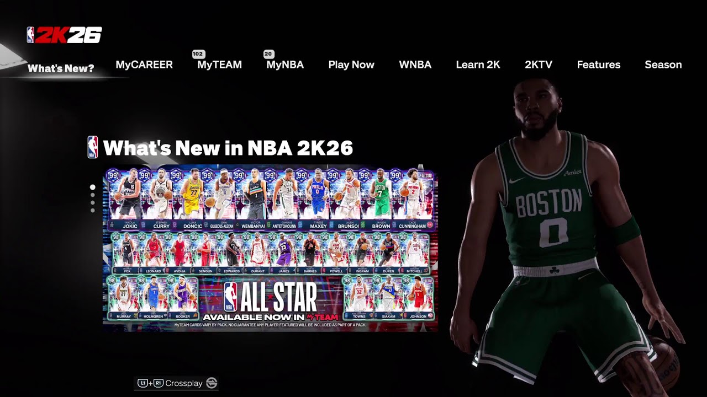
Task: Click the Murray 98 player card
Action: pyautogui.click(x=124, y=298)
